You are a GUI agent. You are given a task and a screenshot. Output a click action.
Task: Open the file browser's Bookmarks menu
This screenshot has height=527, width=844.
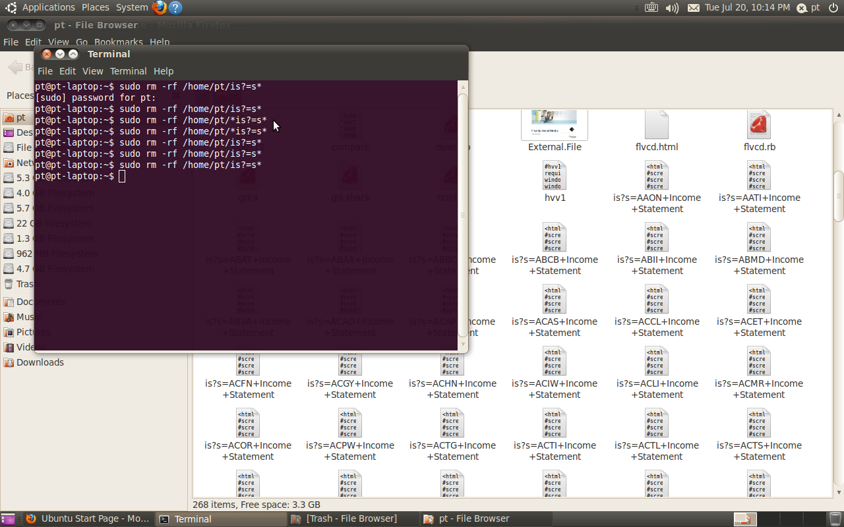point(119,42)
